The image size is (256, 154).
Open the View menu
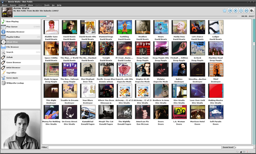click(x=30, y=5)
